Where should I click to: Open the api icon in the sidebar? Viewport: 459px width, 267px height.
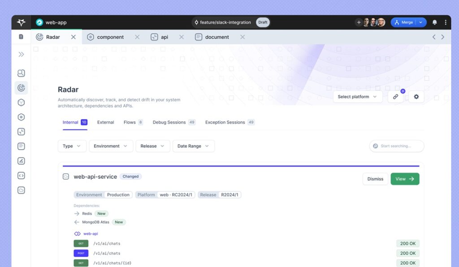[x=21, y=132]
